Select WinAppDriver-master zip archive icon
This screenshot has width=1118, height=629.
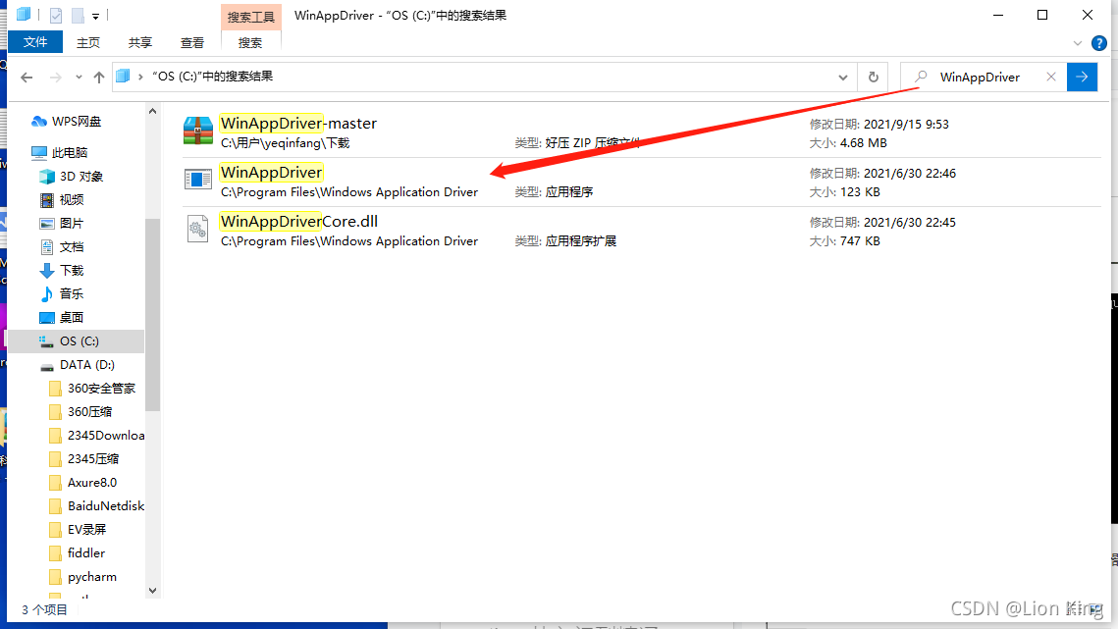pyautogui.click(x=197, y=131)
